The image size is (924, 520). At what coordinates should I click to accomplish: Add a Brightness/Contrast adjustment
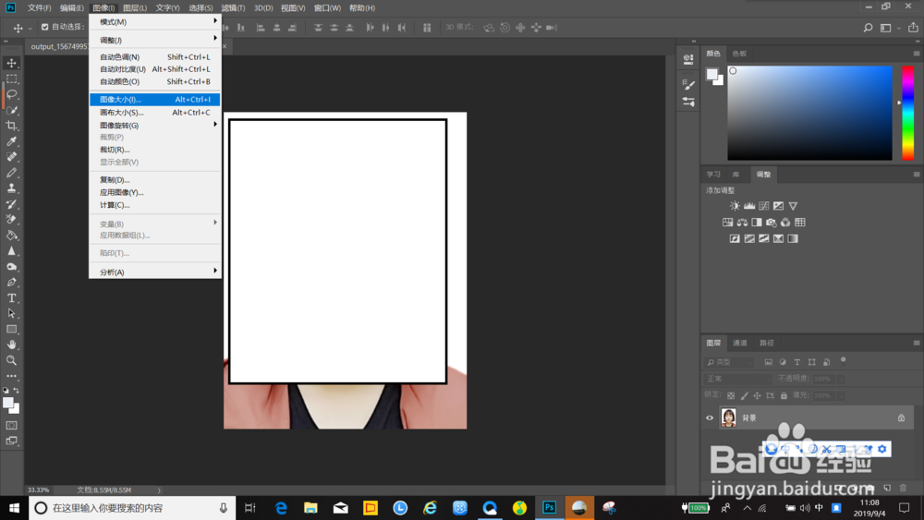[735, 206]
